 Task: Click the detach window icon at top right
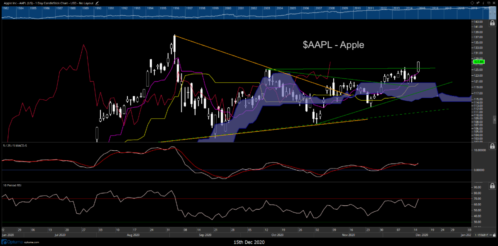click(488, 3)
